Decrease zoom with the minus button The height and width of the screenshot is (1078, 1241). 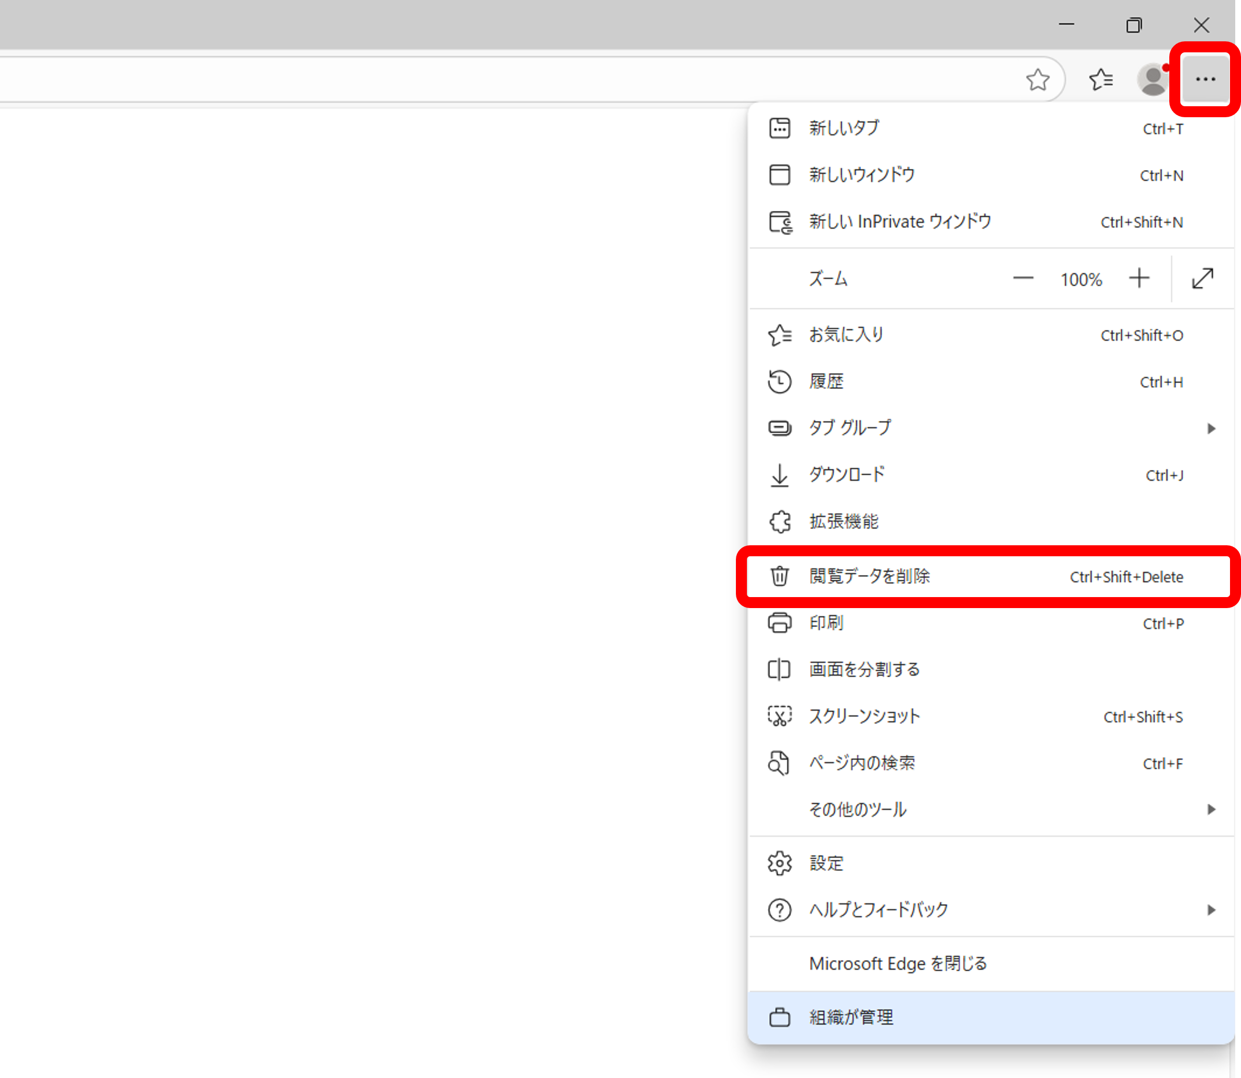click(x=1023, y=278)
